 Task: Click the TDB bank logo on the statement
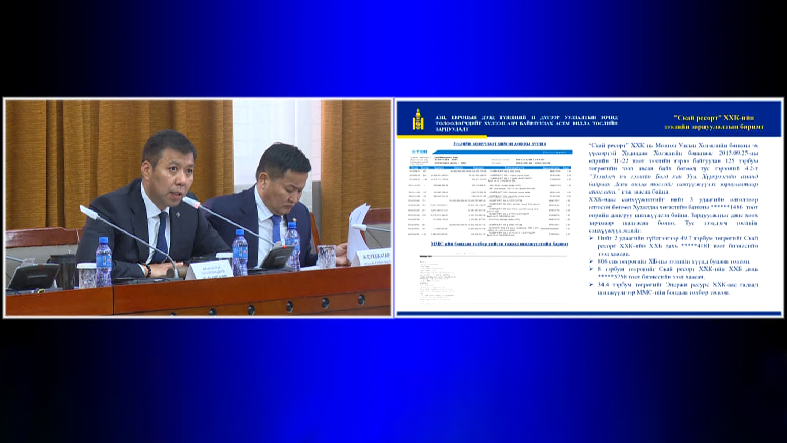[420, 152]
